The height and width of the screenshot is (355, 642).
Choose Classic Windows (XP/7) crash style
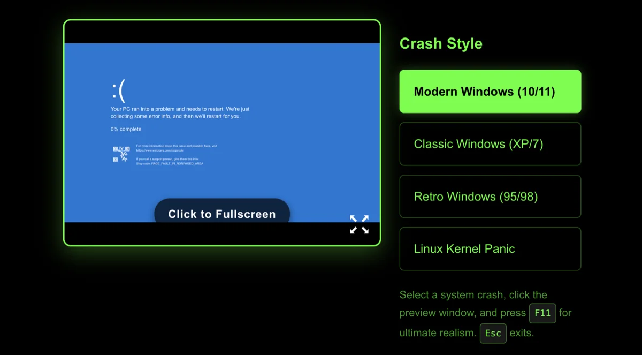[x=490, y=144]
